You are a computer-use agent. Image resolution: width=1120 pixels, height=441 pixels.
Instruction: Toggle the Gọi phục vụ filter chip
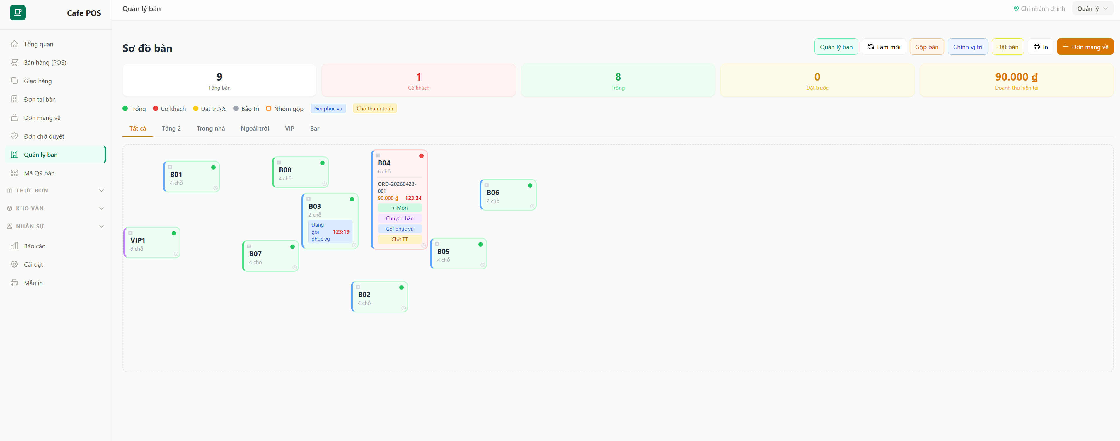click(x=328, y=109)
